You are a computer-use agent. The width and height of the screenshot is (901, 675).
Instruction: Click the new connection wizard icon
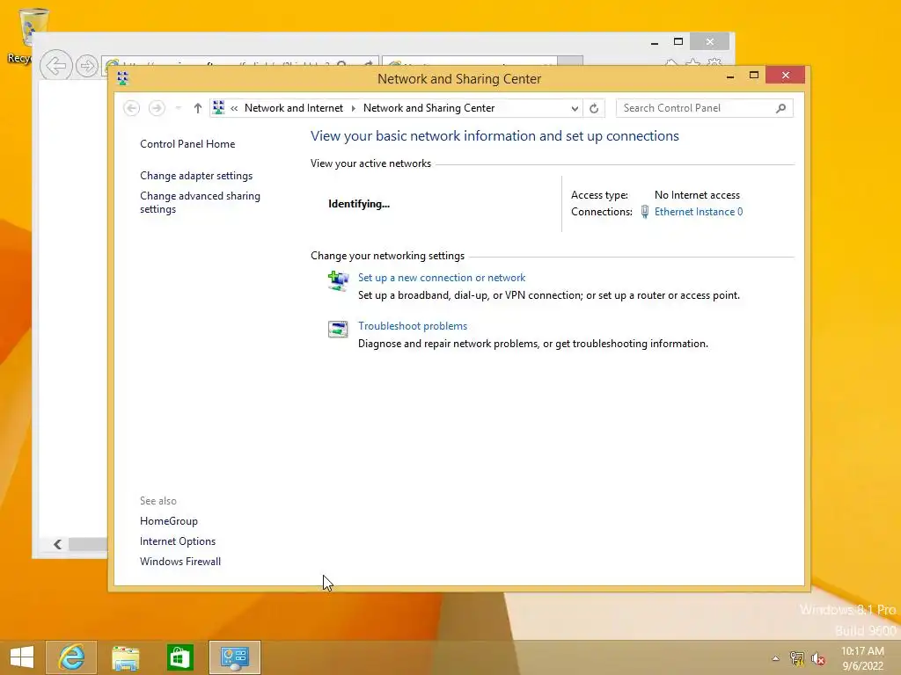[x=338, y=280]
